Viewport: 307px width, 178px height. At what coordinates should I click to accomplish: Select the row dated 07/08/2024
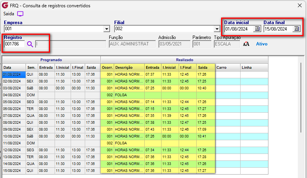135,115
